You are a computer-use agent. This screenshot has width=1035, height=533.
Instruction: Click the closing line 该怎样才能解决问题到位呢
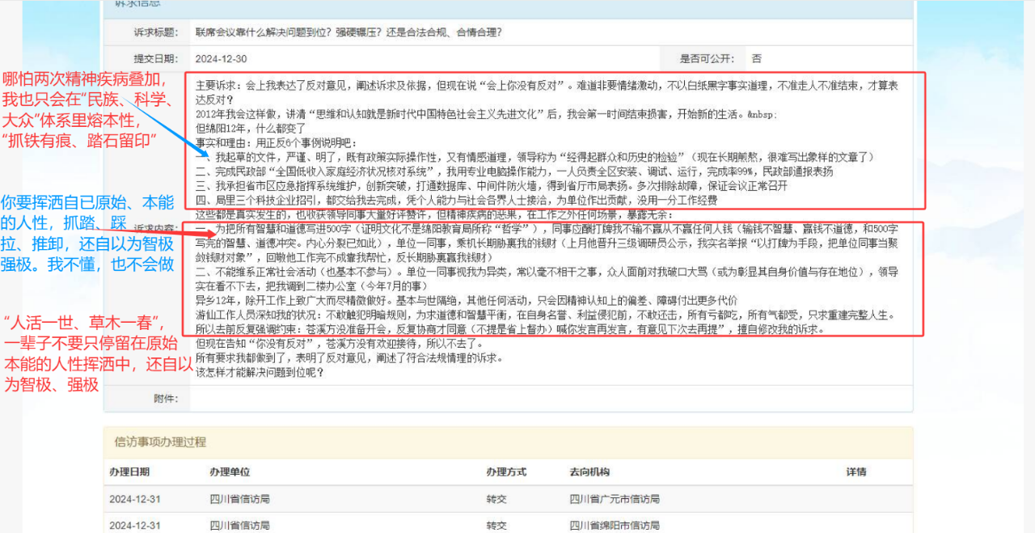pos(260,372)
